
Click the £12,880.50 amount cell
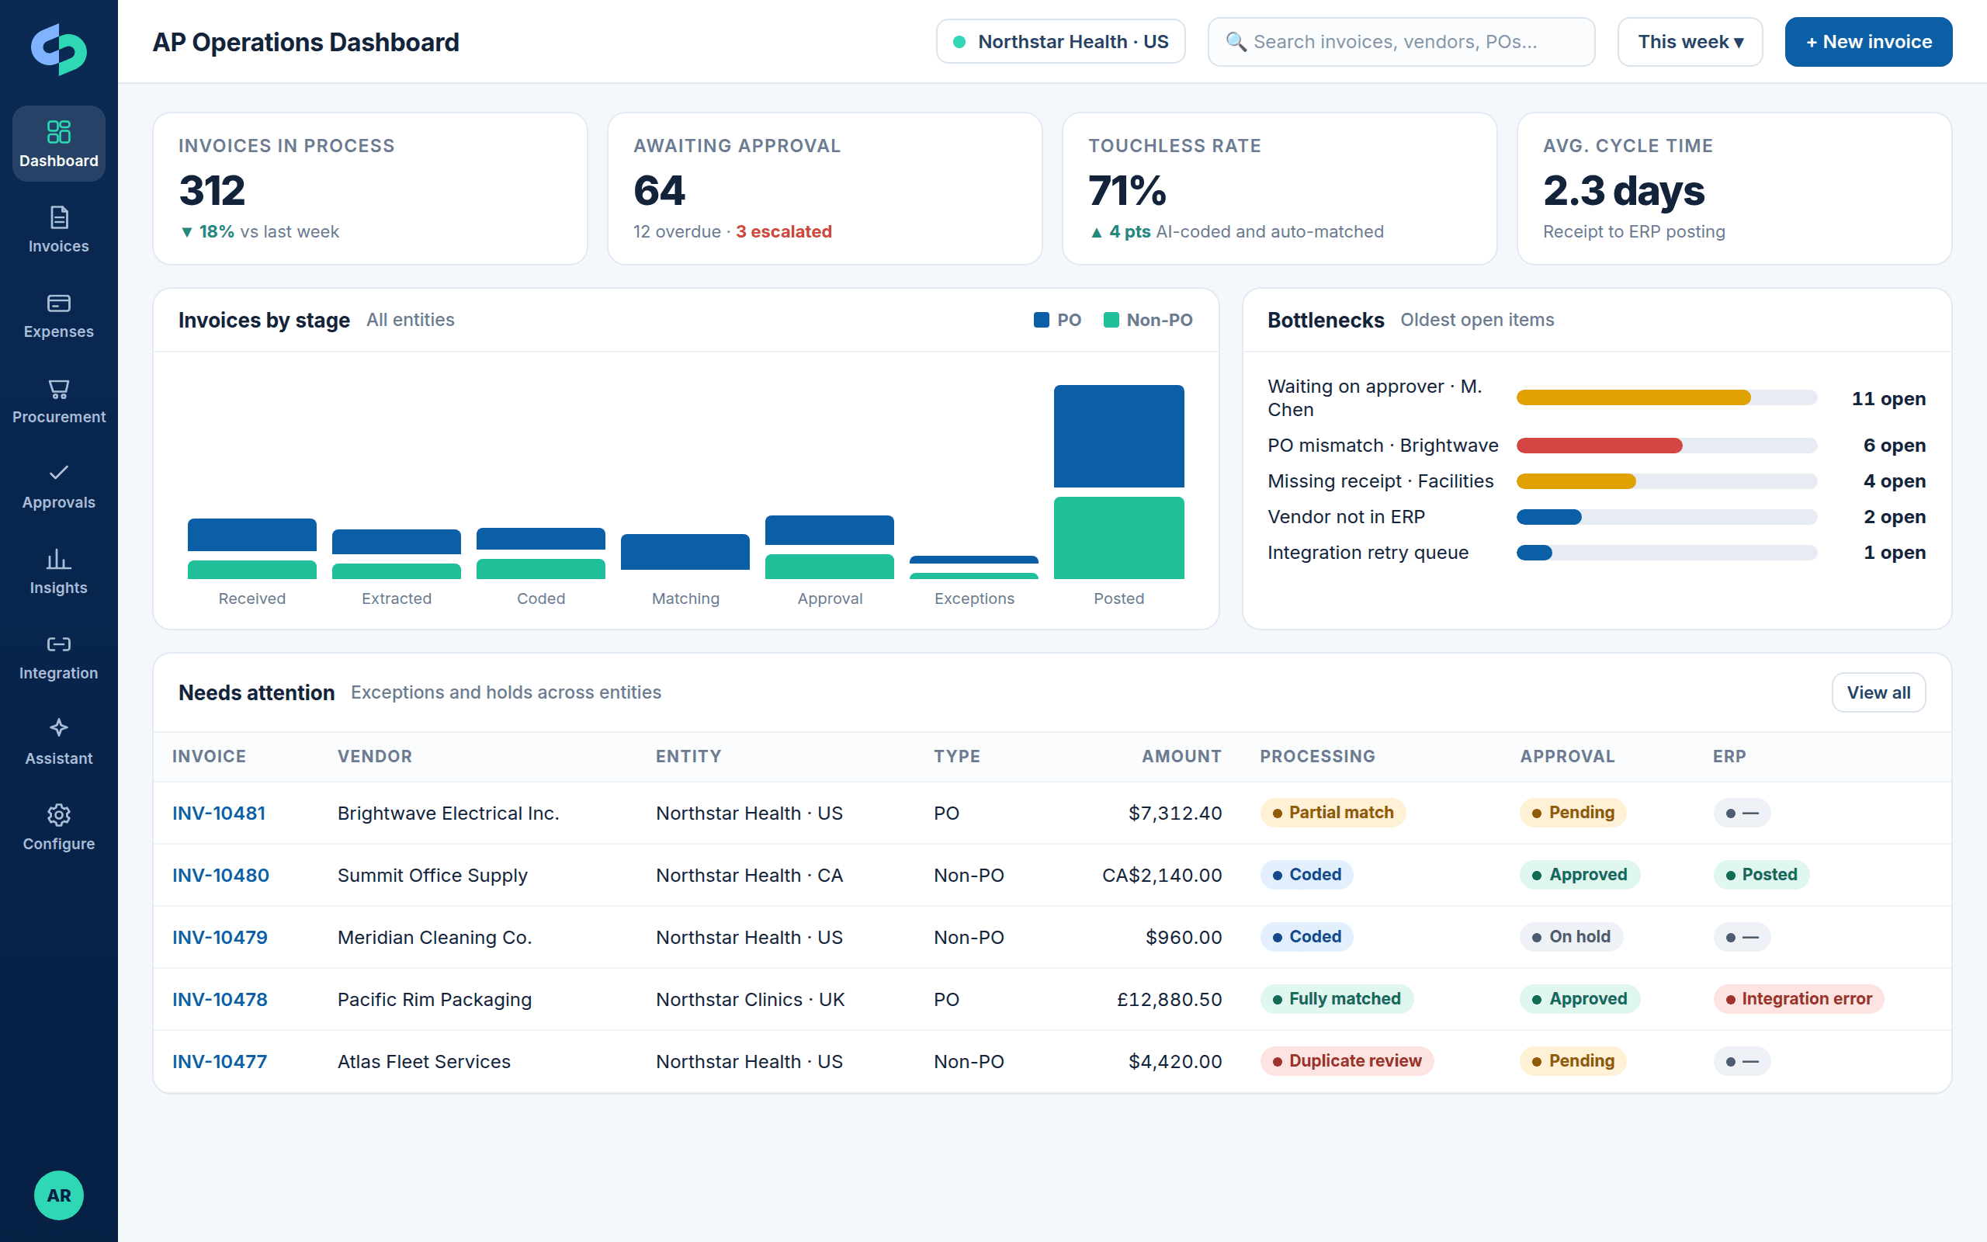tap(1168, 1000)
